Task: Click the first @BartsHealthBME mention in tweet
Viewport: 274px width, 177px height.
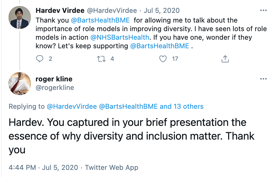Action: 100,21
